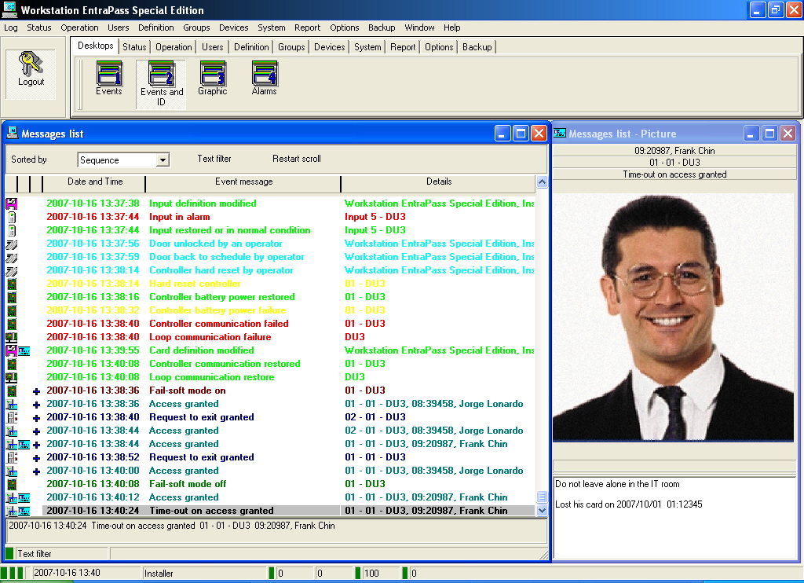Click icon beside Hard reset controller row

(11, 284)
